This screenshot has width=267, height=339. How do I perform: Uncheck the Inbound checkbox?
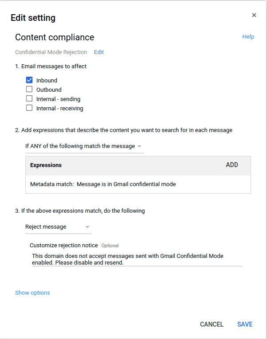click(30, 80)
